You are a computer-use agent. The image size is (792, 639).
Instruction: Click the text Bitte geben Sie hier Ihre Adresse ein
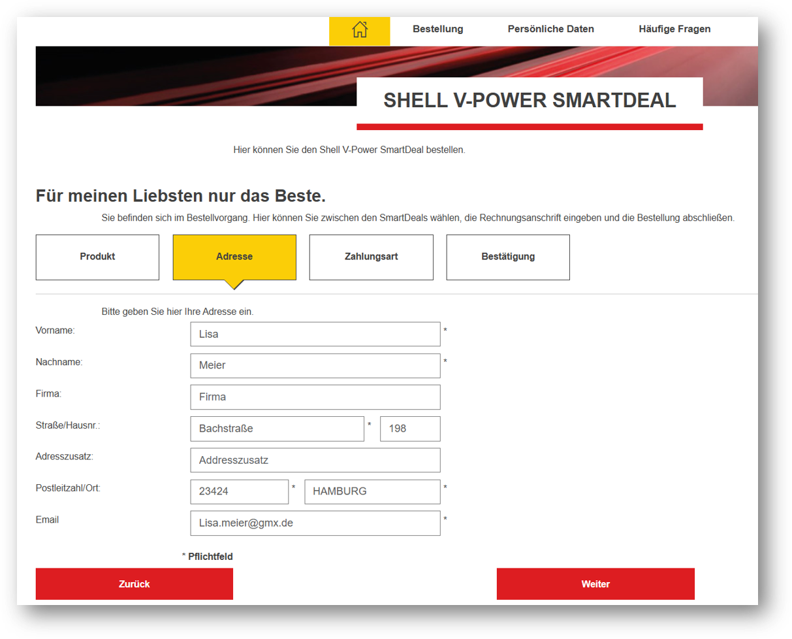(178, 312)
